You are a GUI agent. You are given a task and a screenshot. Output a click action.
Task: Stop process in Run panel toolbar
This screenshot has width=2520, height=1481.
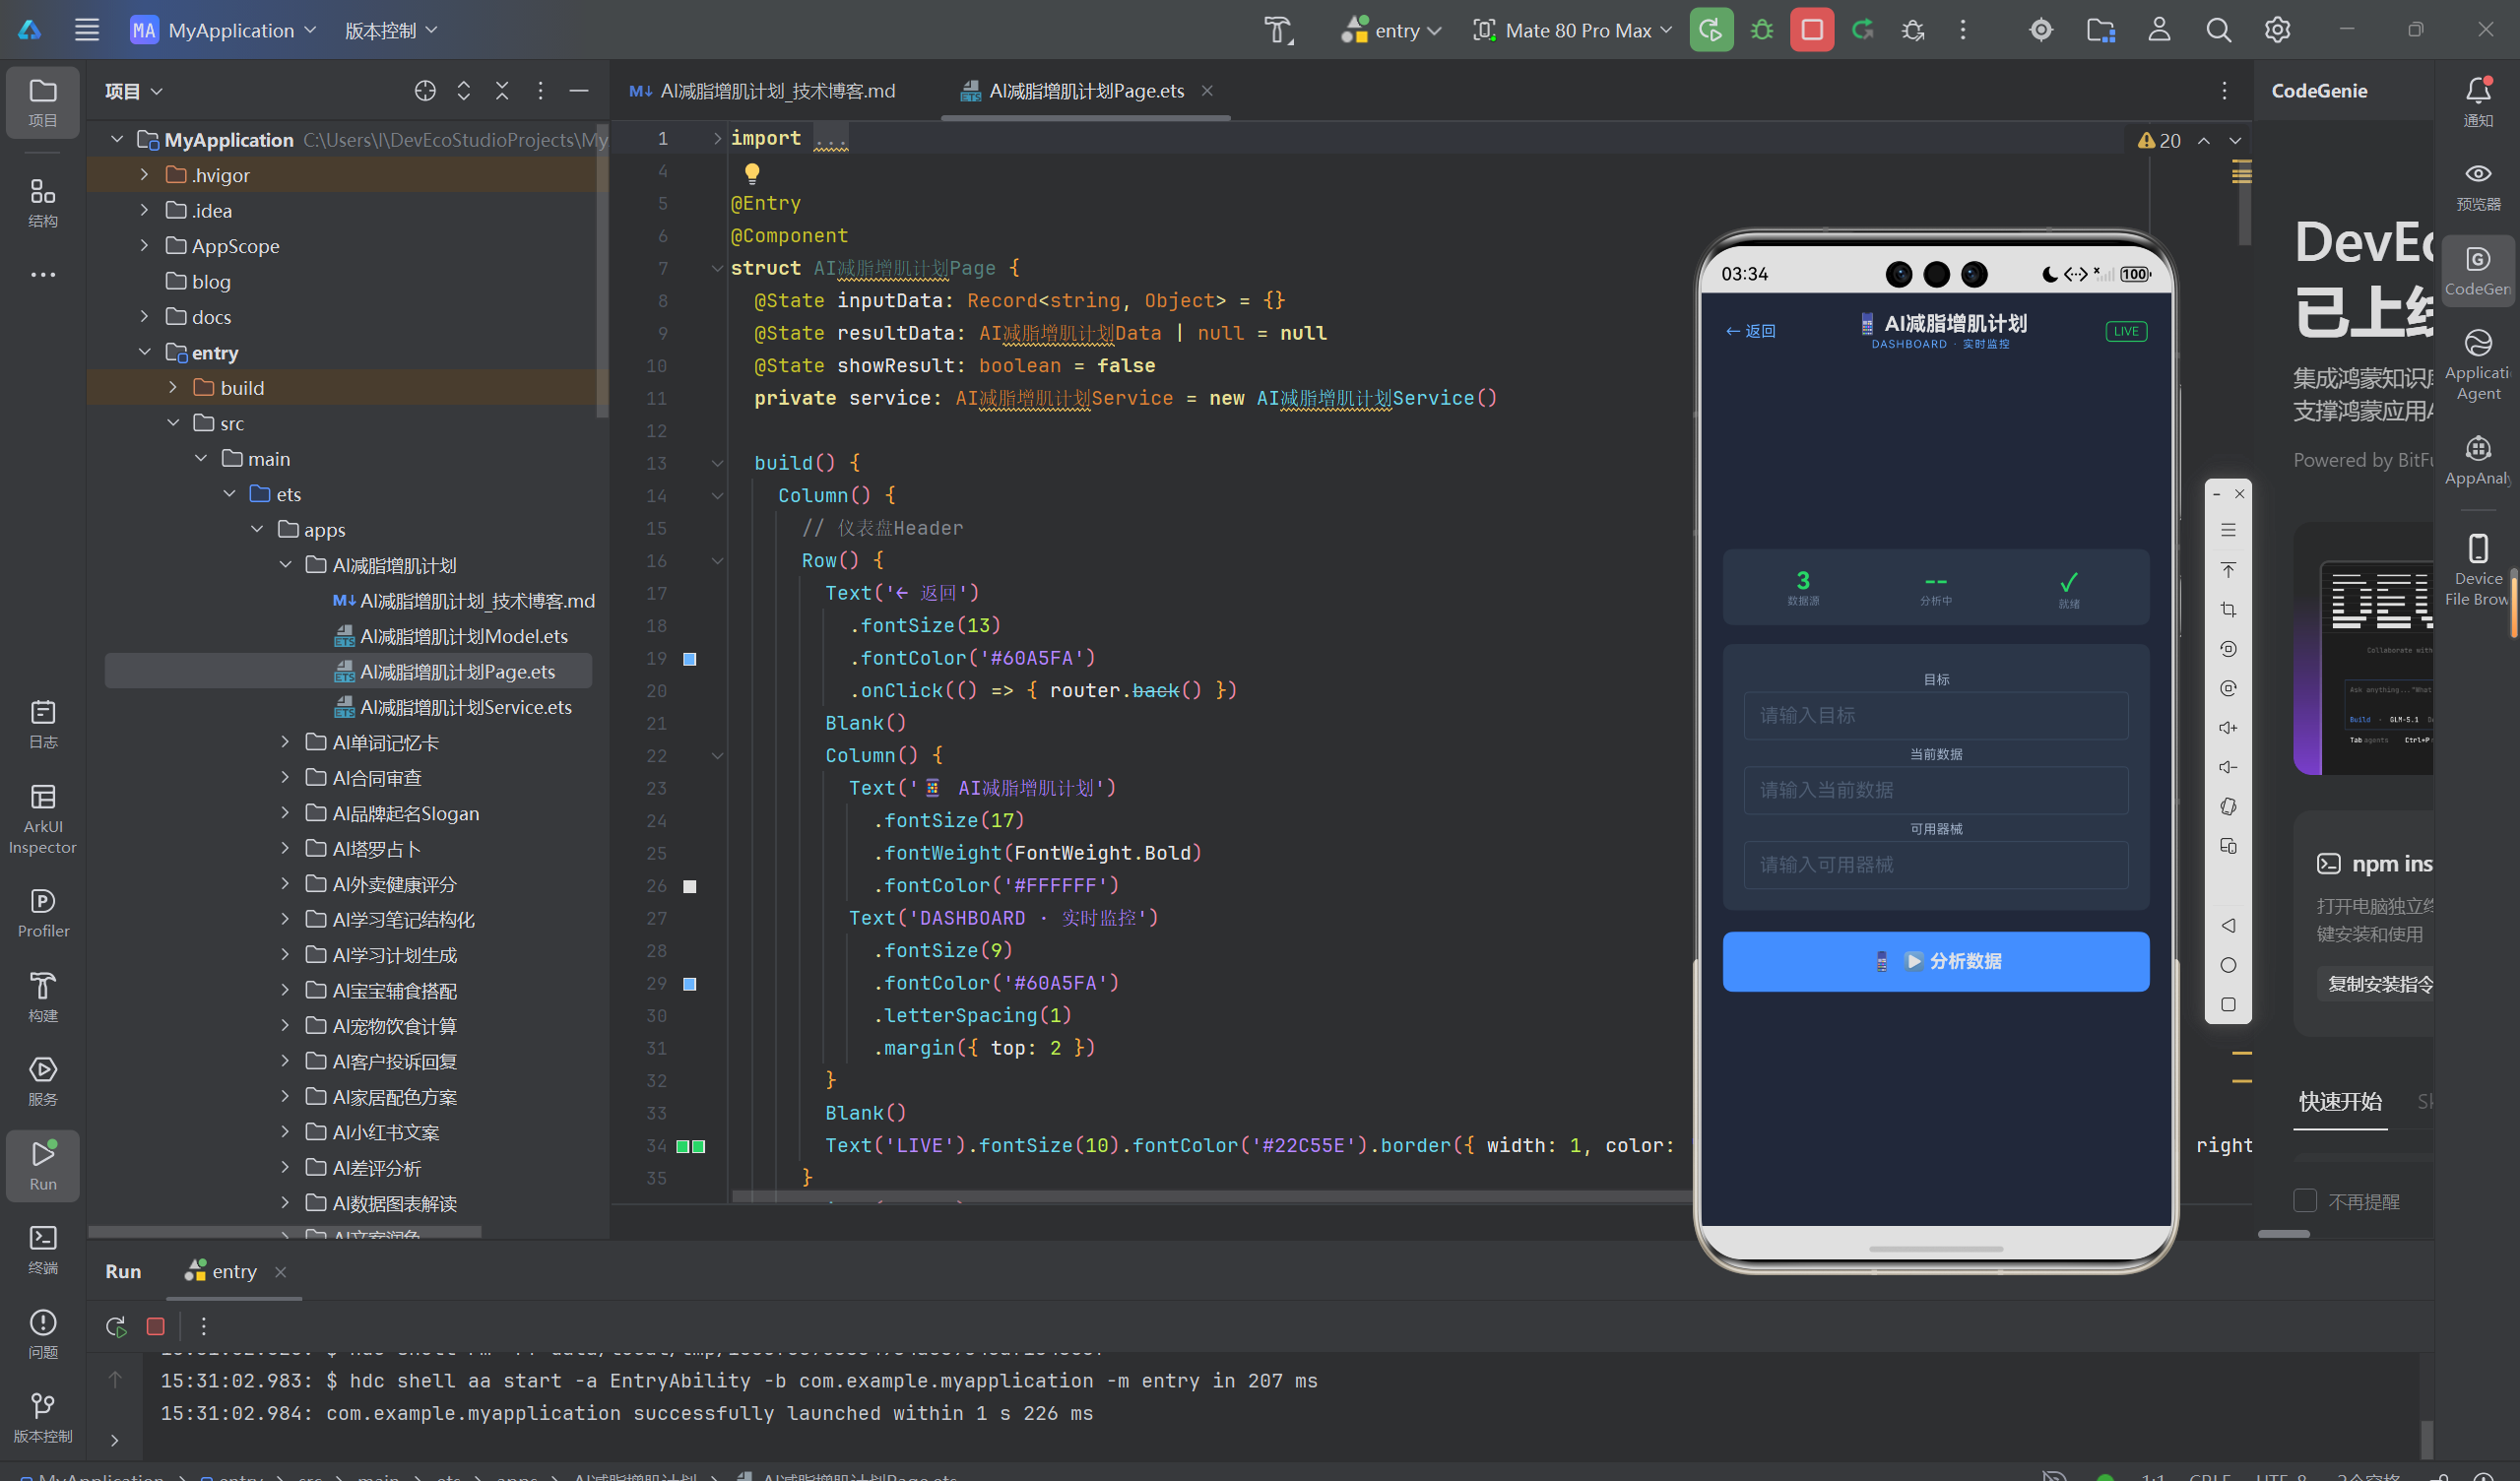155,1326
